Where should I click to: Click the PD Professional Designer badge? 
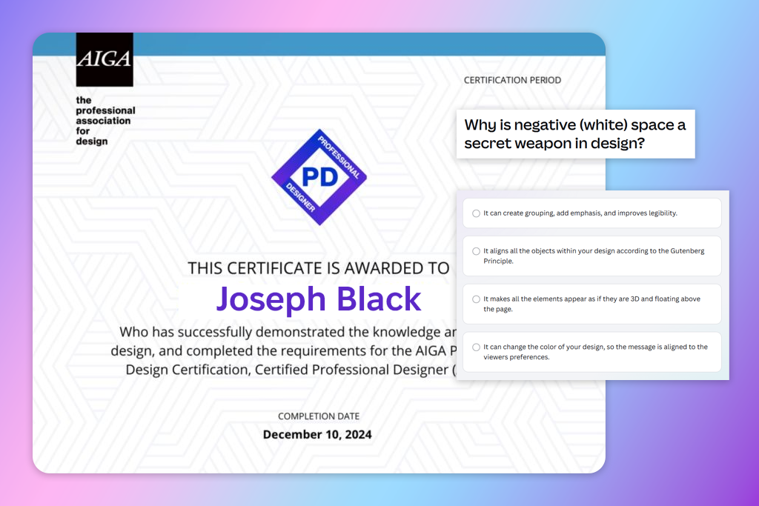point(319,177)
